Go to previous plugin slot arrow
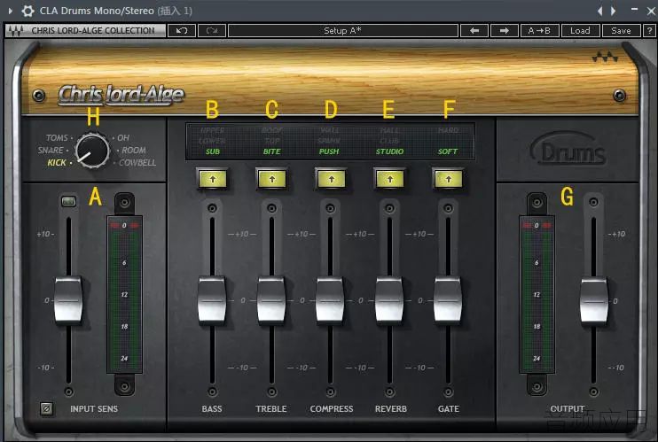Image resolution: width=658 pixels, height=442 pixels. point(600,11)
